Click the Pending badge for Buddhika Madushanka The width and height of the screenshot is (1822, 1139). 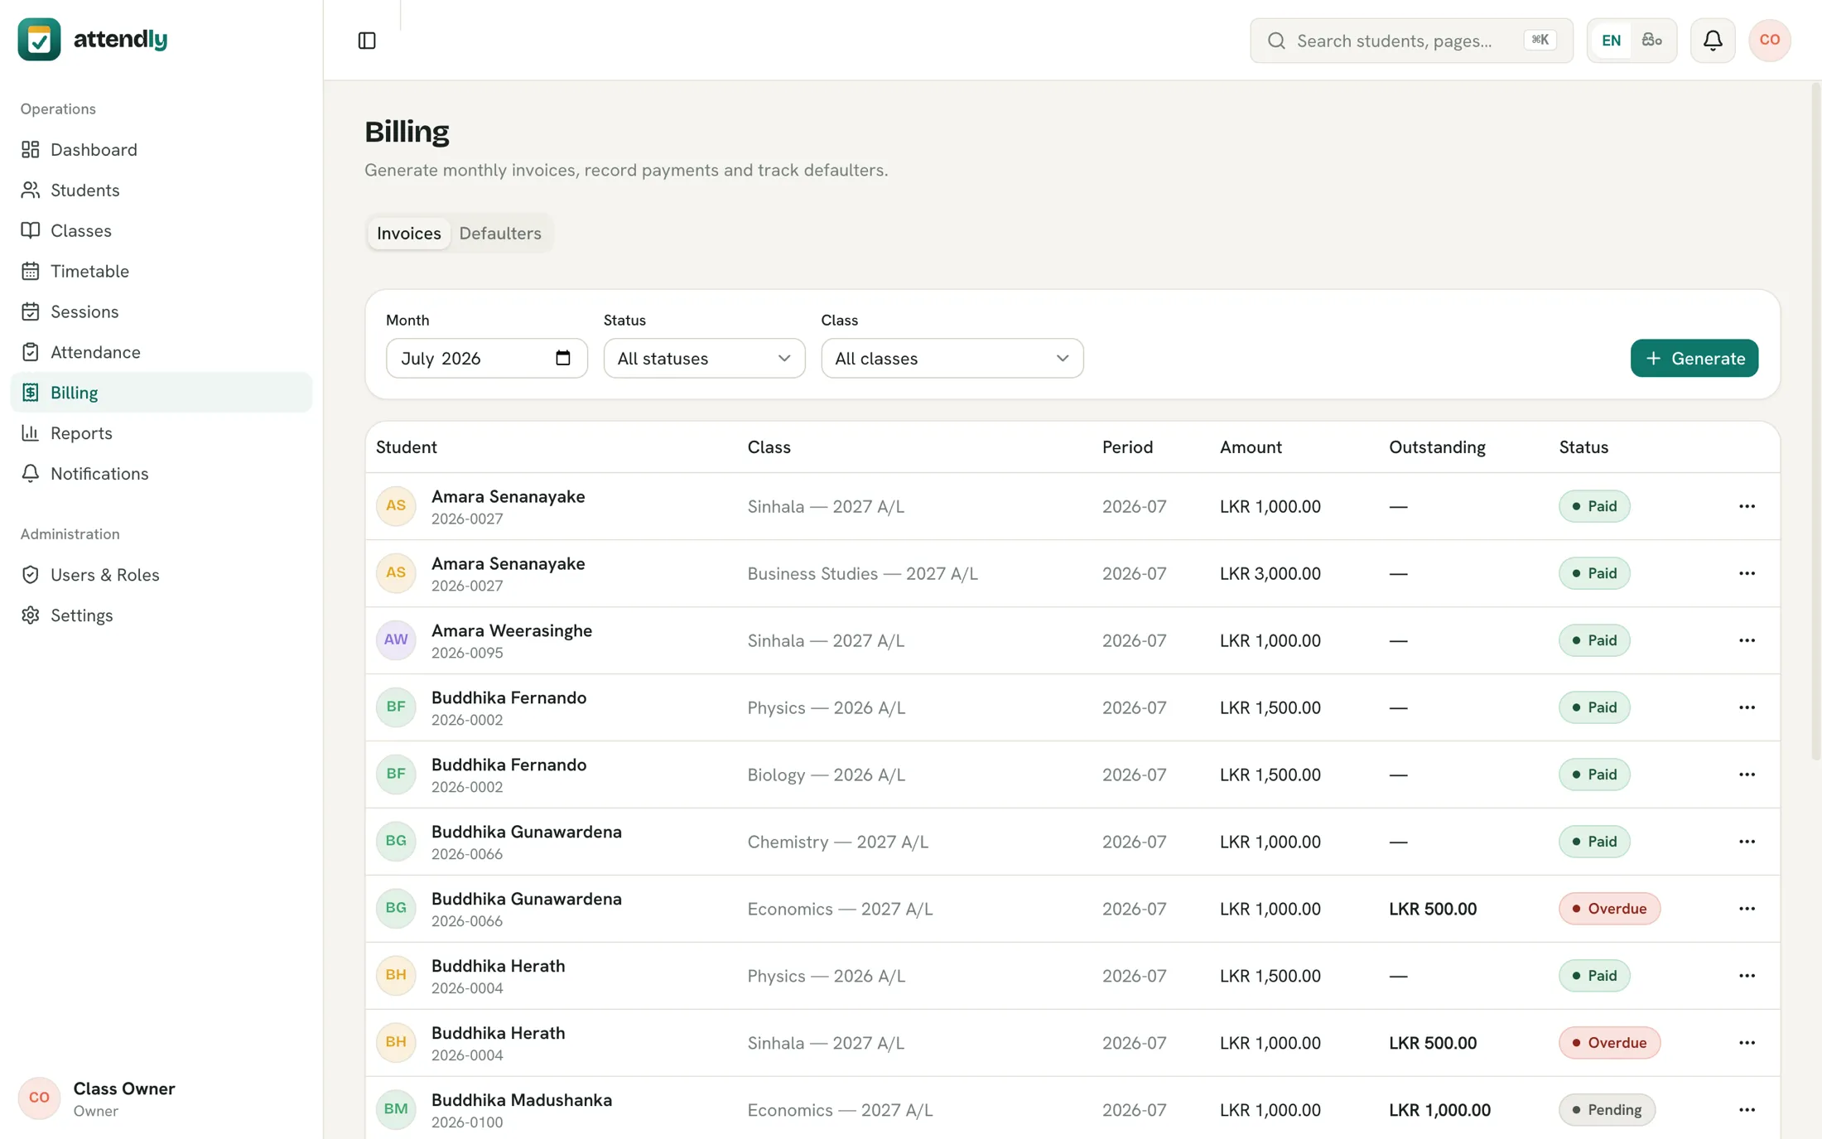pyautogui.click(x=1607, y=1110)
